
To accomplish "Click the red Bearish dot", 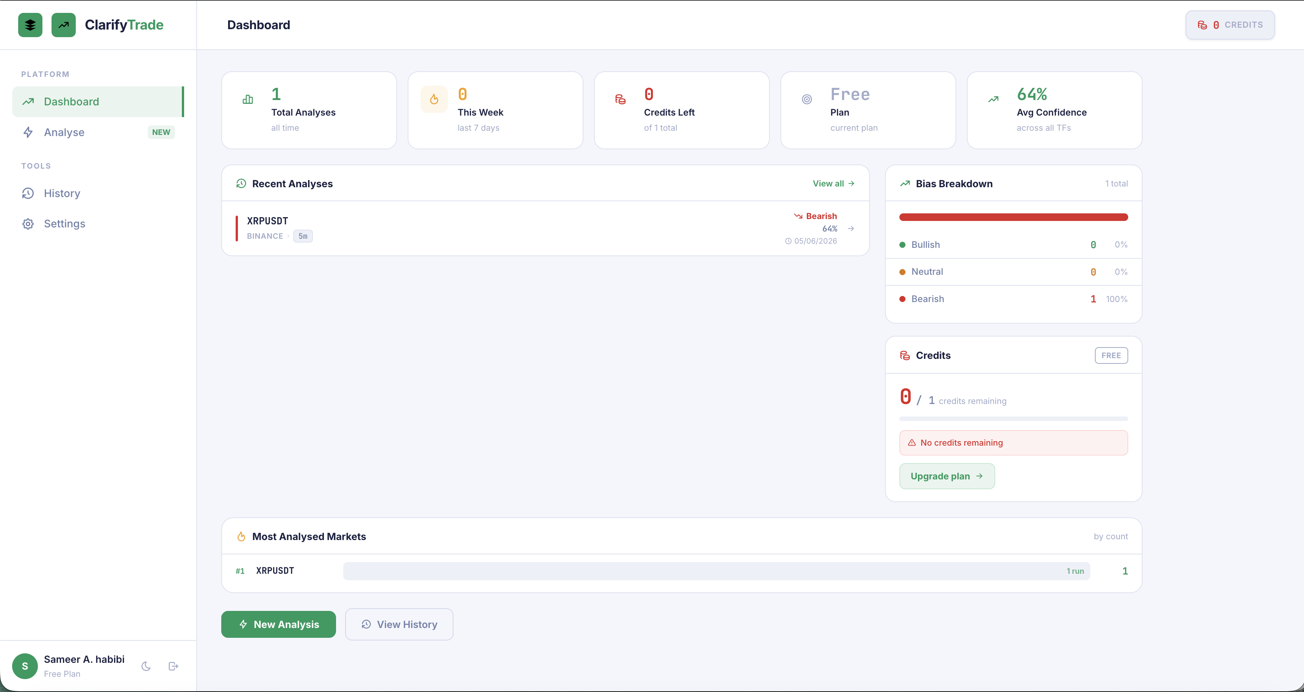I will click(902, 299).
